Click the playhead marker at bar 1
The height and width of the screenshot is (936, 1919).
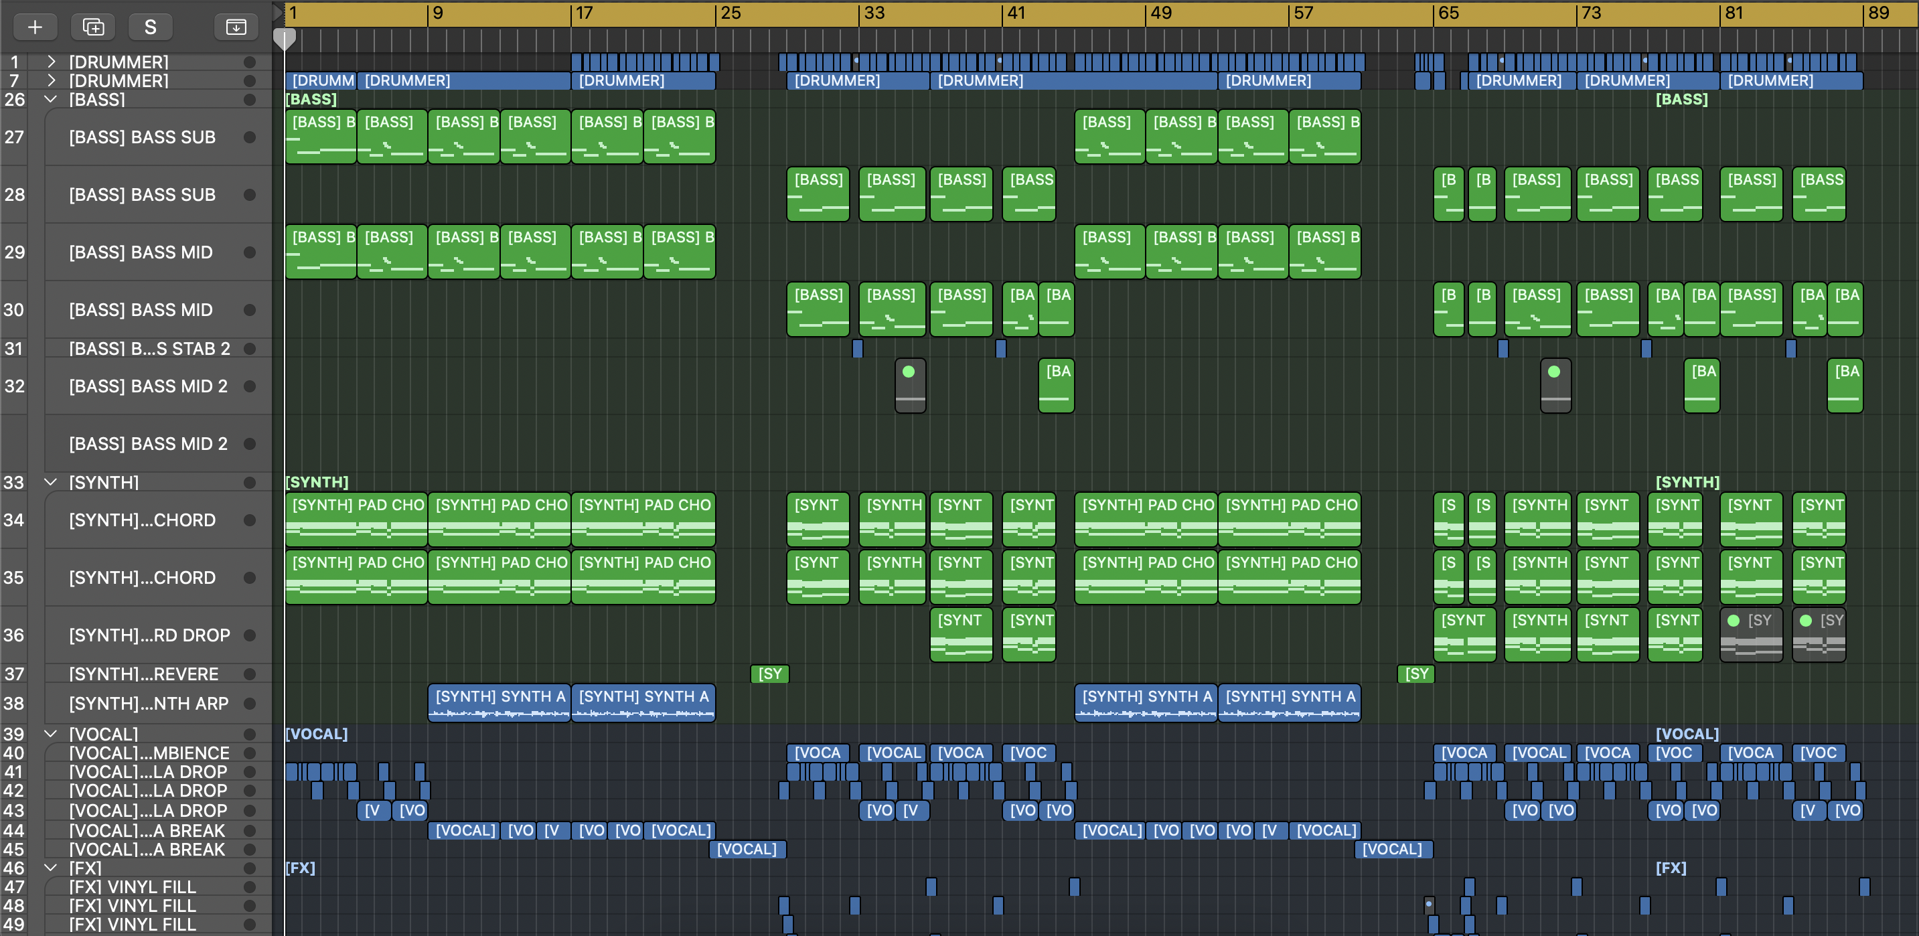coord(285,39)
